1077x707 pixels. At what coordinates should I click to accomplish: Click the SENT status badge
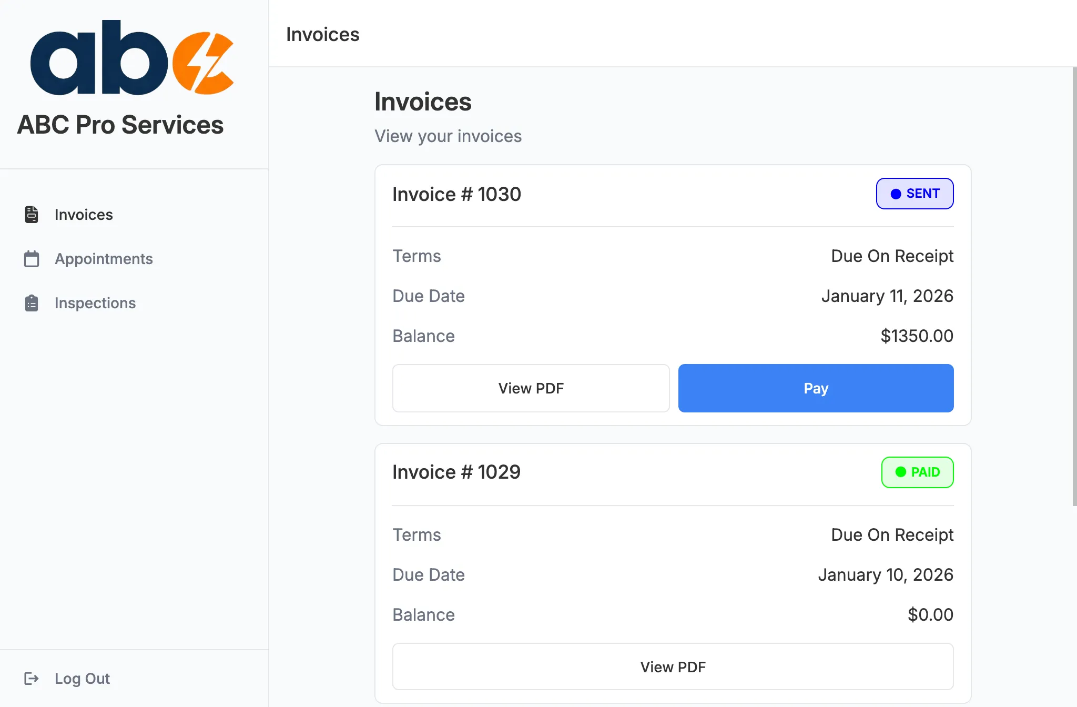click(915, 194)
